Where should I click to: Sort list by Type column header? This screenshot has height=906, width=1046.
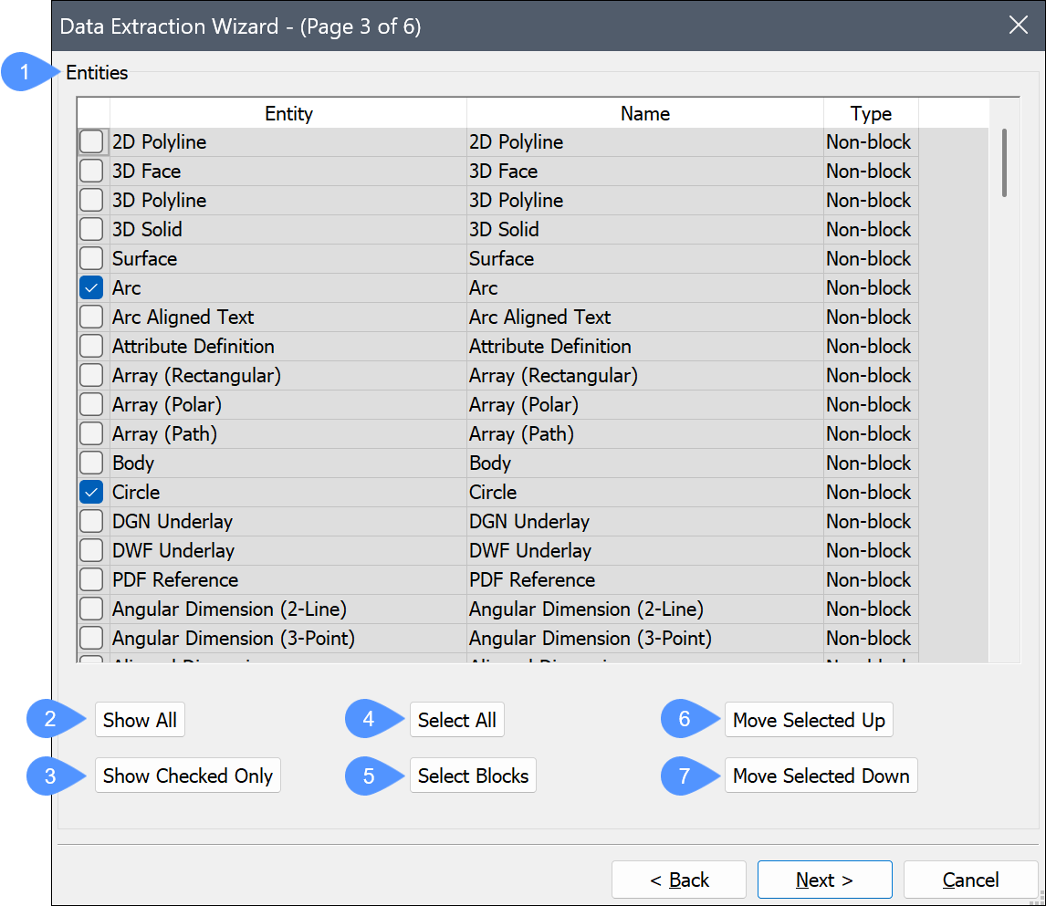coord(871,113)
